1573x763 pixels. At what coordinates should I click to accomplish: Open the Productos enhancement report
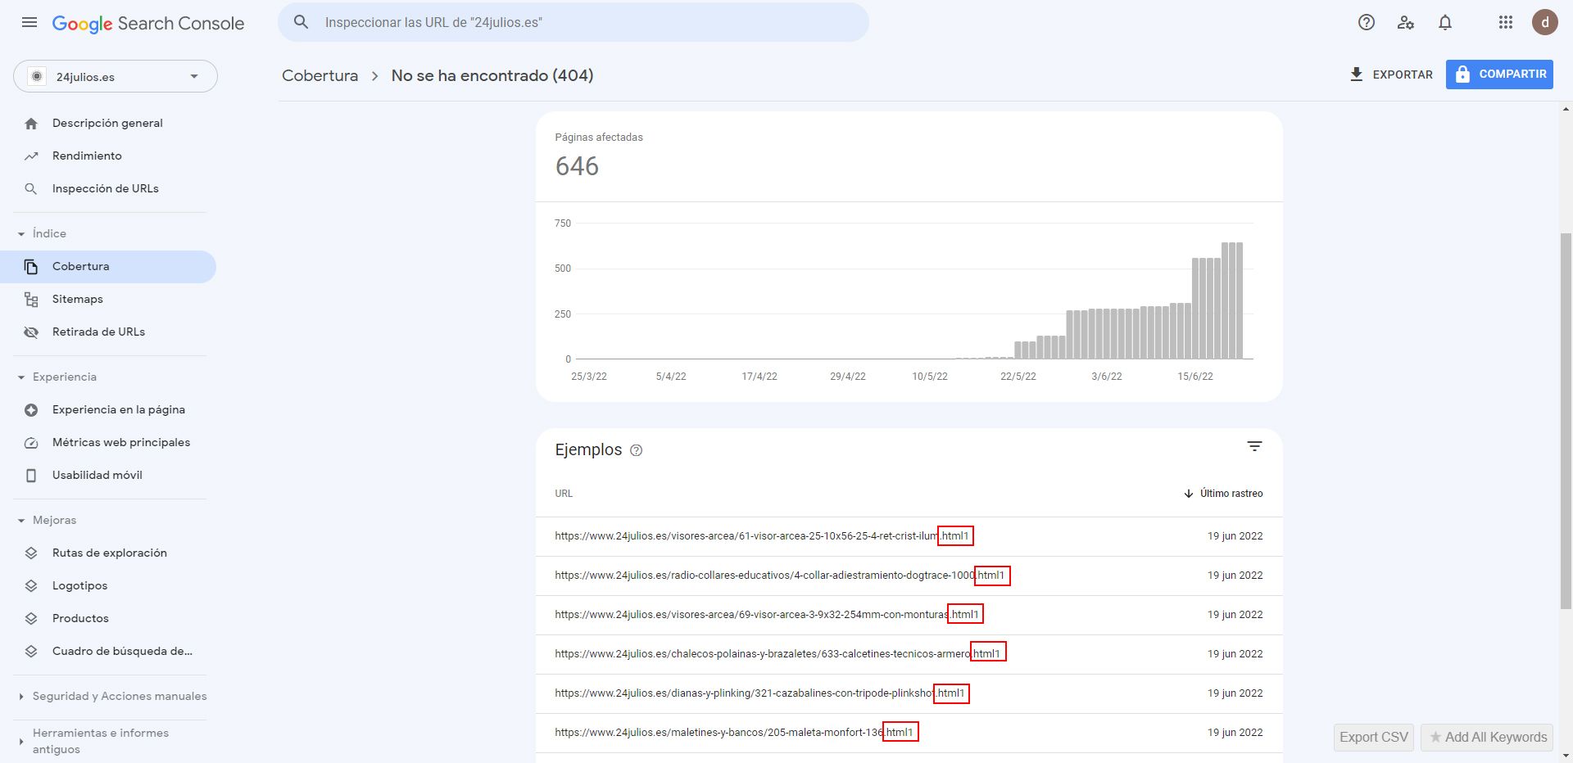tap(80, 619)
